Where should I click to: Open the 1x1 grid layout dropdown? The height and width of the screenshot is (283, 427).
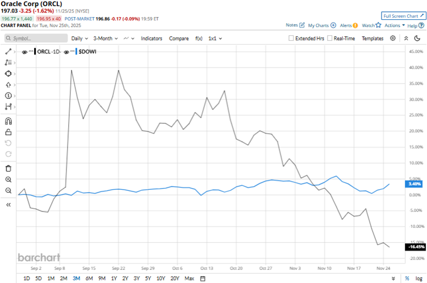215,39
